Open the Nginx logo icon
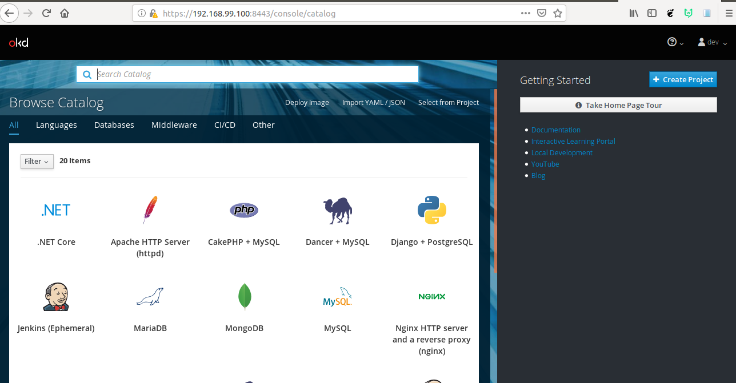736x383 pixels. [x=432, y=296]
